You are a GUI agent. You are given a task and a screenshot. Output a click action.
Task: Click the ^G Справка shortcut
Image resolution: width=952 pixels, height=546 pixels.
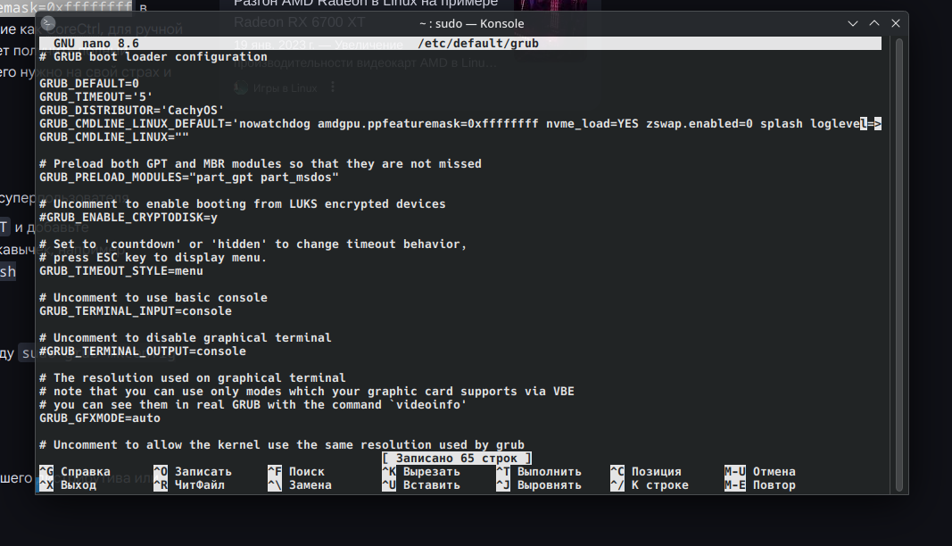pyautogui.click(x=75, y=471)
